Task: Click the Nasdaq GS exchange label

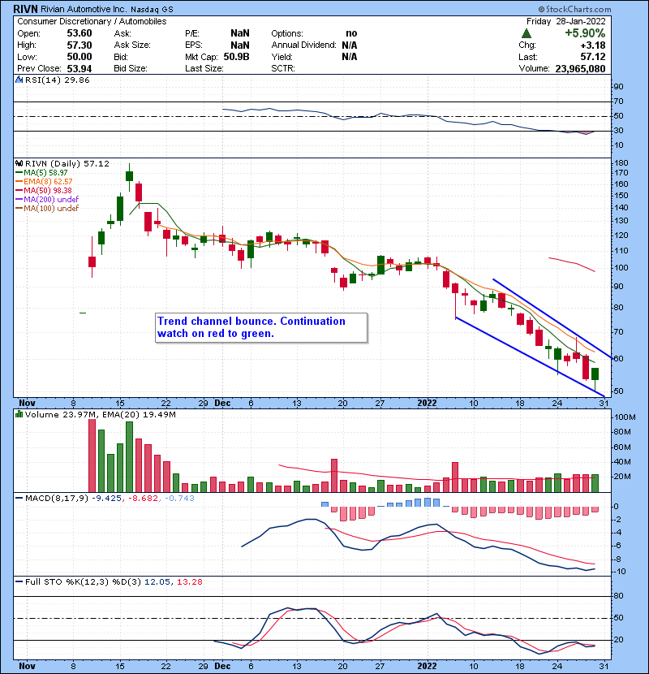Action: click(152, 10)
